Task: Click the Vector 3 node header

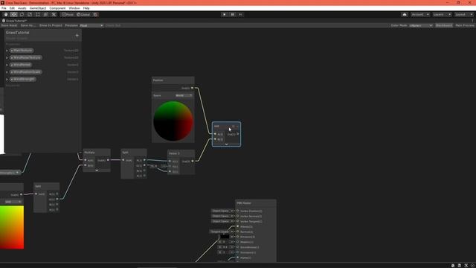Action: (x=181, y=153)
